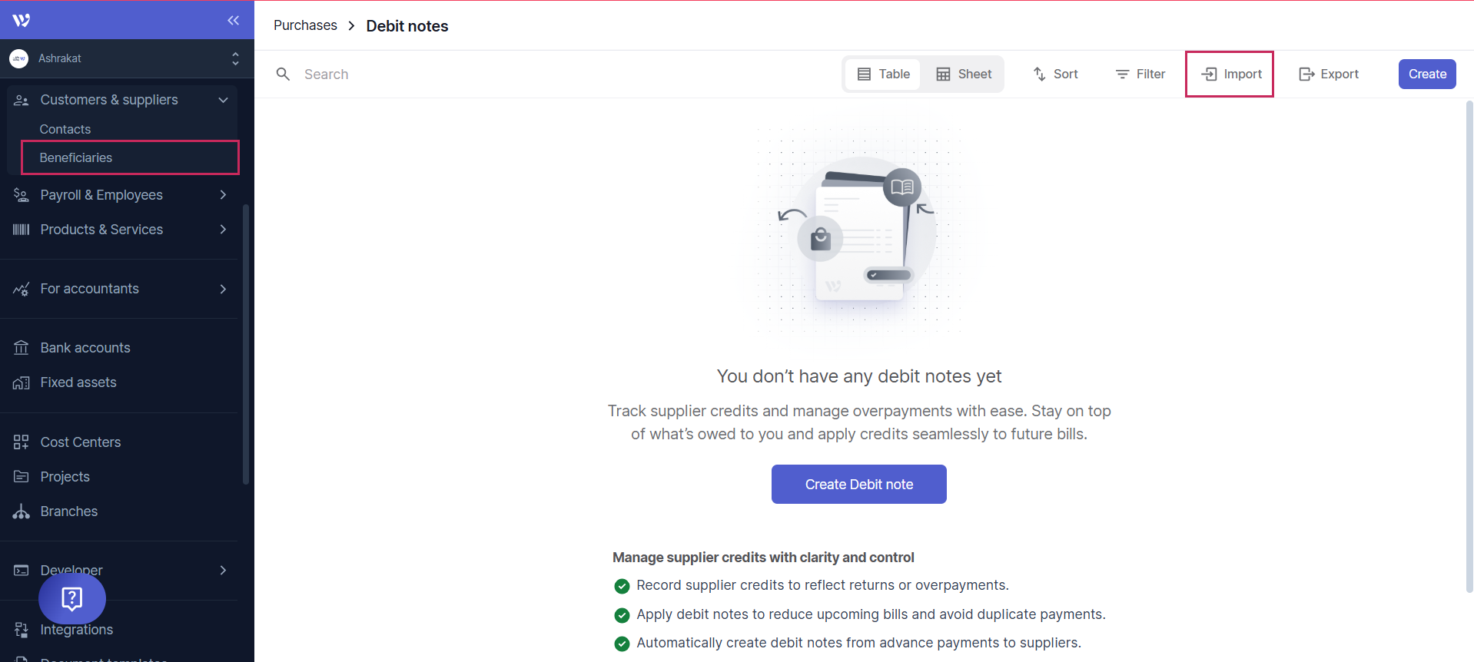Open Branches using its hierarchy icon
Viewport: 1474px width, 662px height.
pos(22,511)
